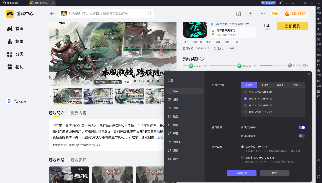Image resolution: width=322 pixels, height=183 pixels.
Task: Select the 1920 x 1080 resolution option
Action: pos(245,105)
